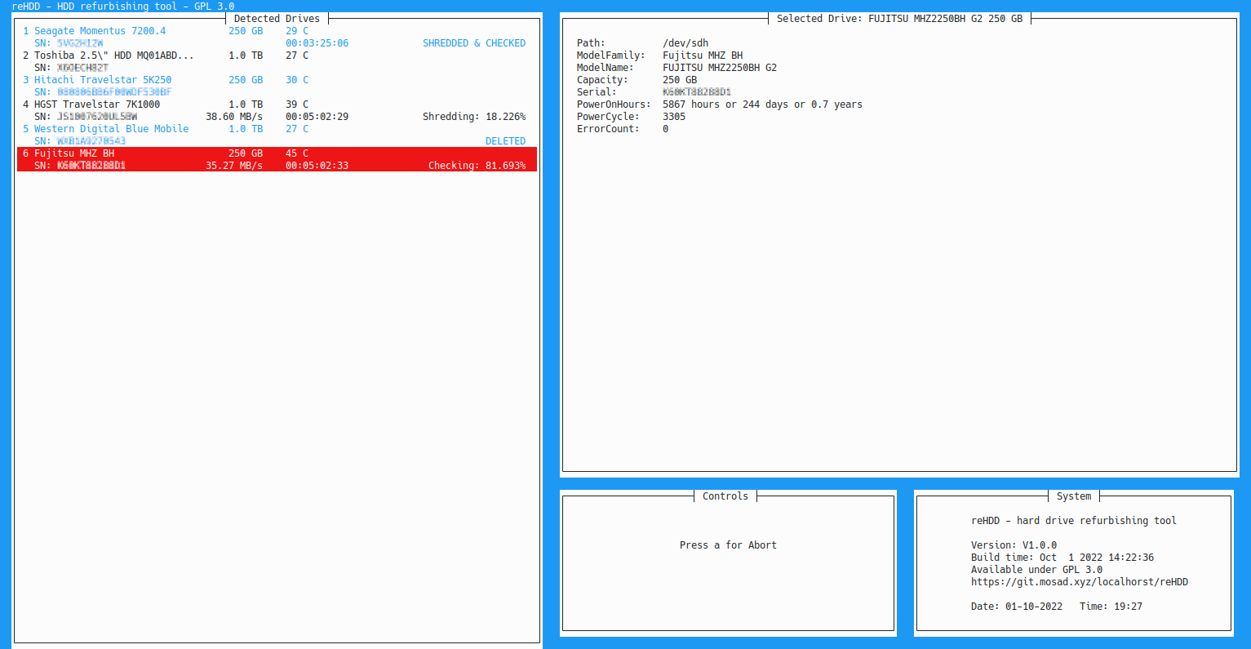
Task: Click the /dev/sdh path value
Action: (x=685, y=43)
